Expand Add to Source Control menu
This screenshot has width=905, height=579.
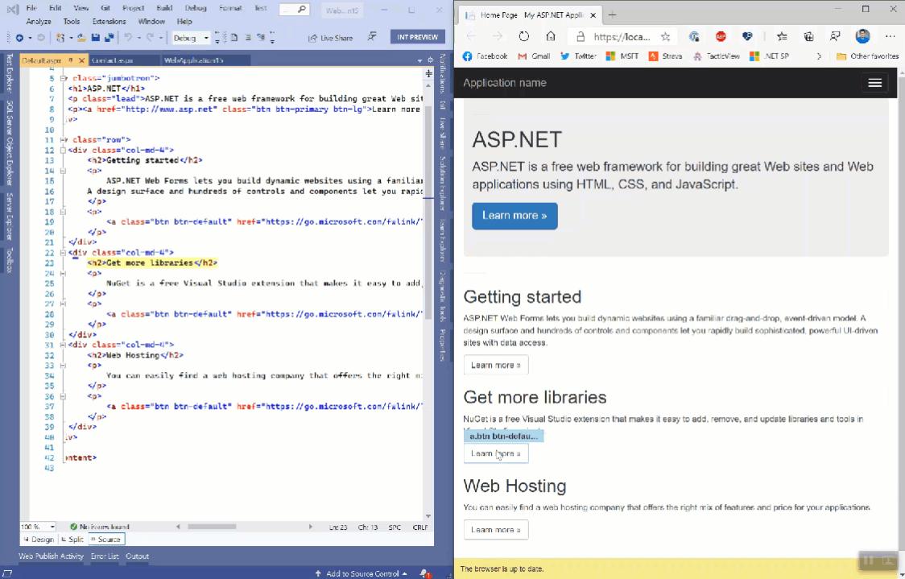click(x=361, y=573)
